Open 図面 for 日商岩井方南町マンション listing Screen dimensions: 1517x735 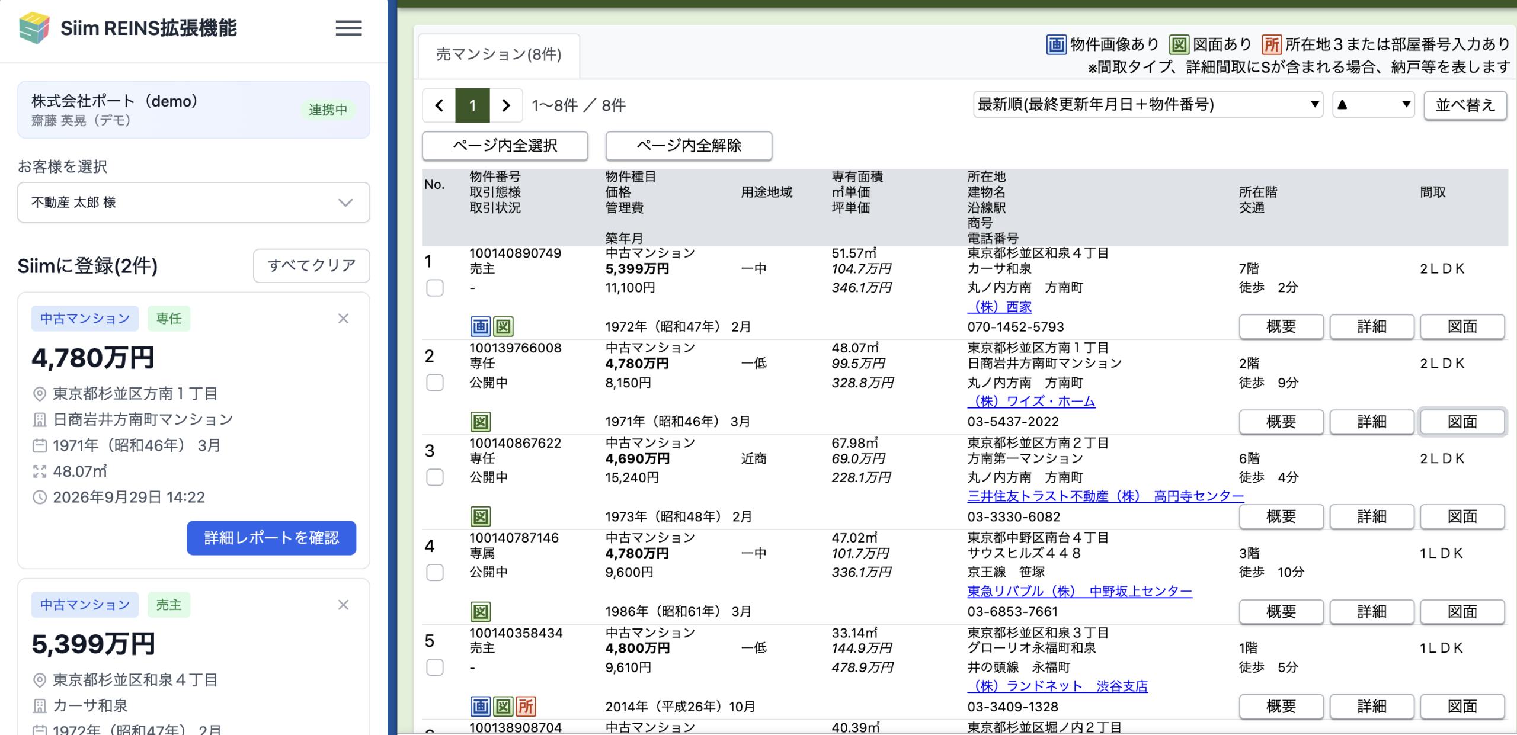click(1462, 422)
